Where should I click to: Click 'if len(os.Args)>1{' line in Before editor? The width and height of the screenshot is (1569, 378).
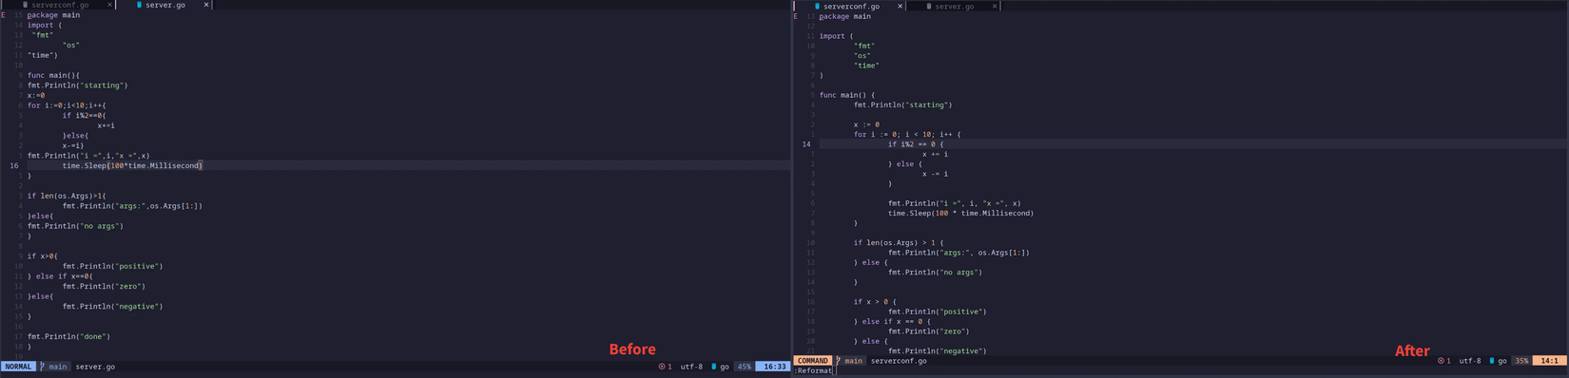pos(67,196)
